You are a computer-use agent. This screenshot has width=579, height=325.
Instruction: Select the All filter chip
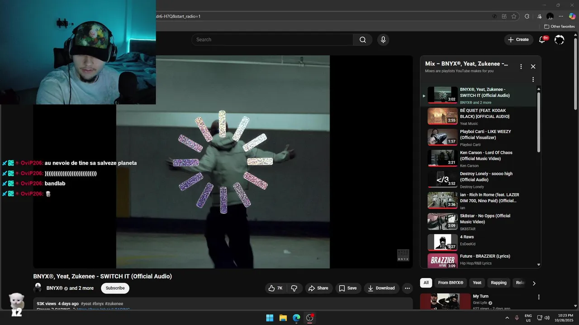426,283
